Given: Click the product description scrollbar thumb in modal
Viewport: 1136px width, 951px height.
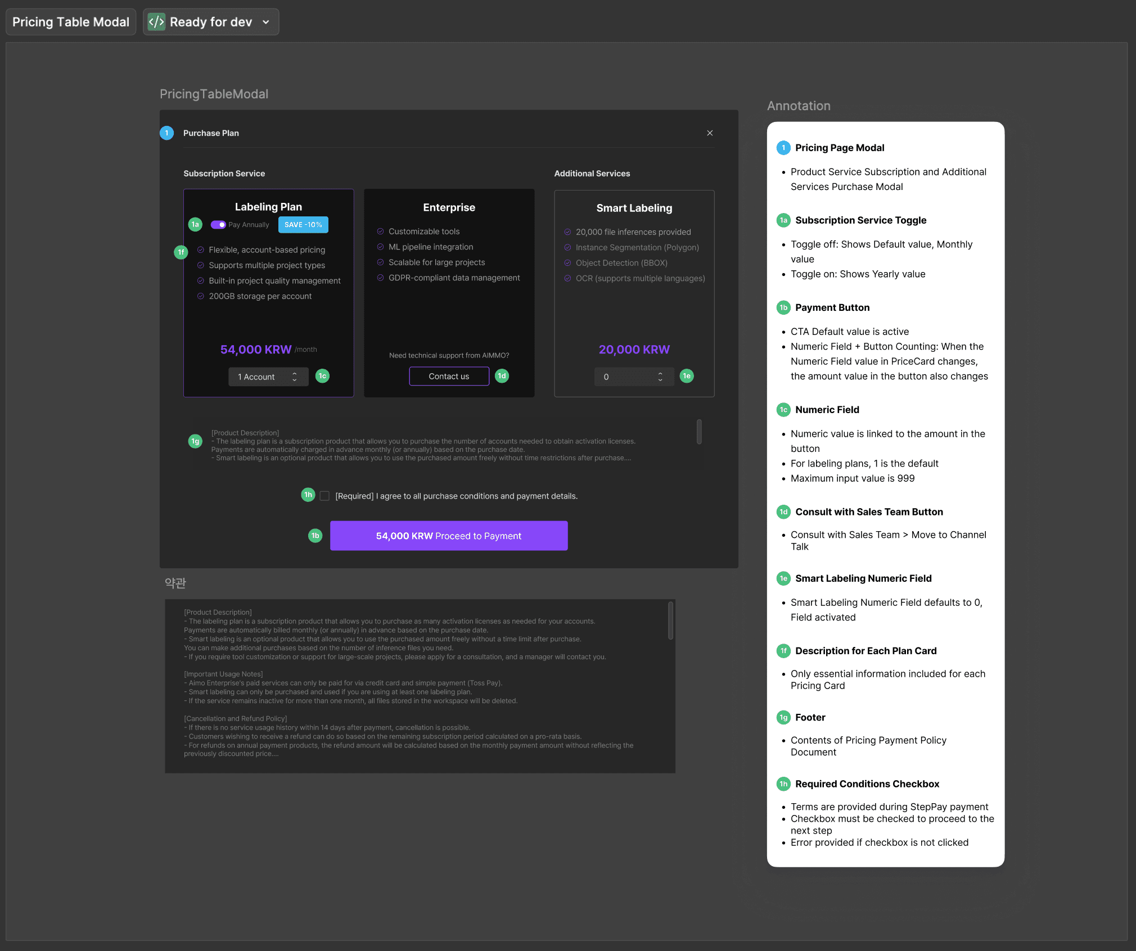Looking at the screenshot, I should pyautogui.click(x=699, y=432).
